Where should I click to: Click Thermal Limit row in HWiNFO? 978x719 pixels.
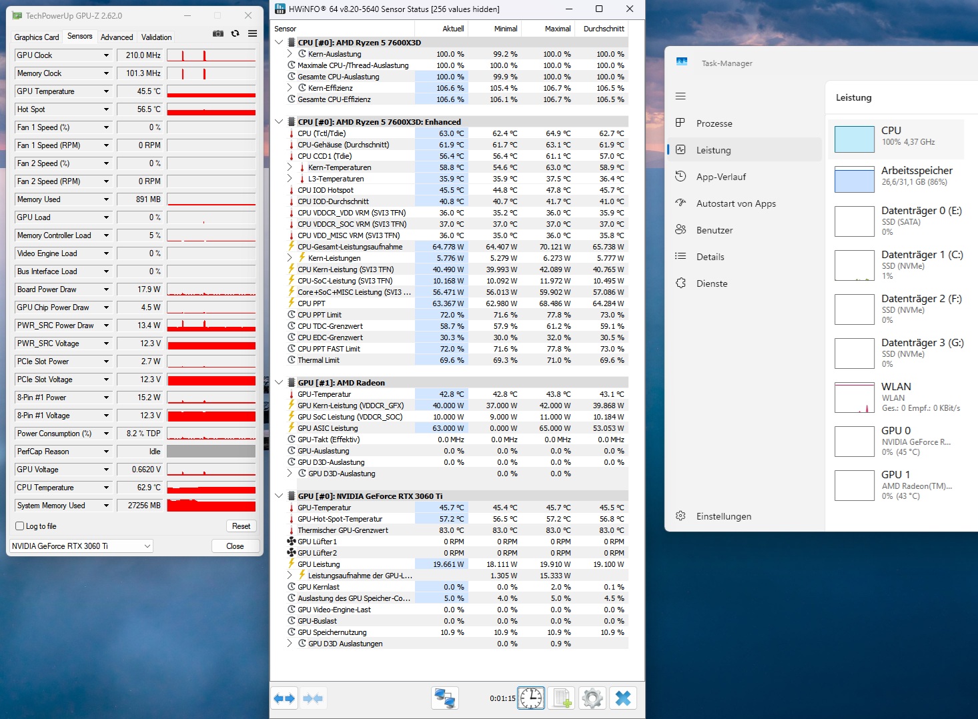[x=457, y=360]
